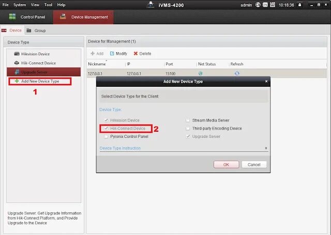Open the System menu
The height and width of the screenshot is (235, 331).
(x=20, y=5)
